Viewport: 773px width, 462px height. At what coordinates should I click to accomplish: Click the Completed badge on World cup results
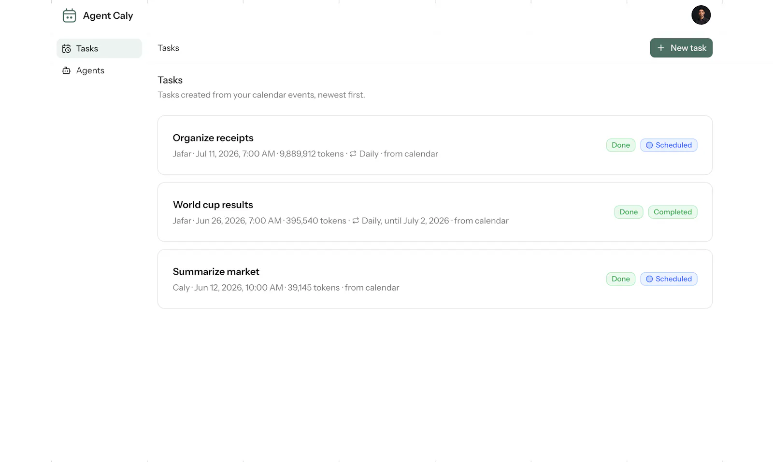pos(673,212)
